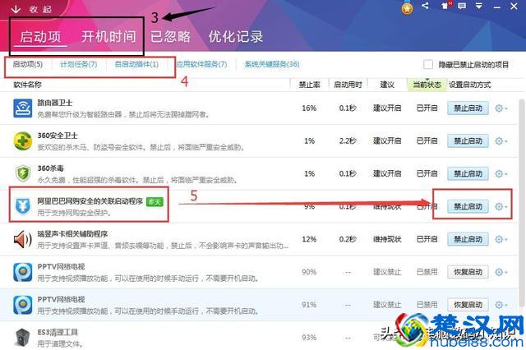Click the 设置启动方式 column header
Image resolution: width=526 pixels, height=350 pixels.
point(469,85)
